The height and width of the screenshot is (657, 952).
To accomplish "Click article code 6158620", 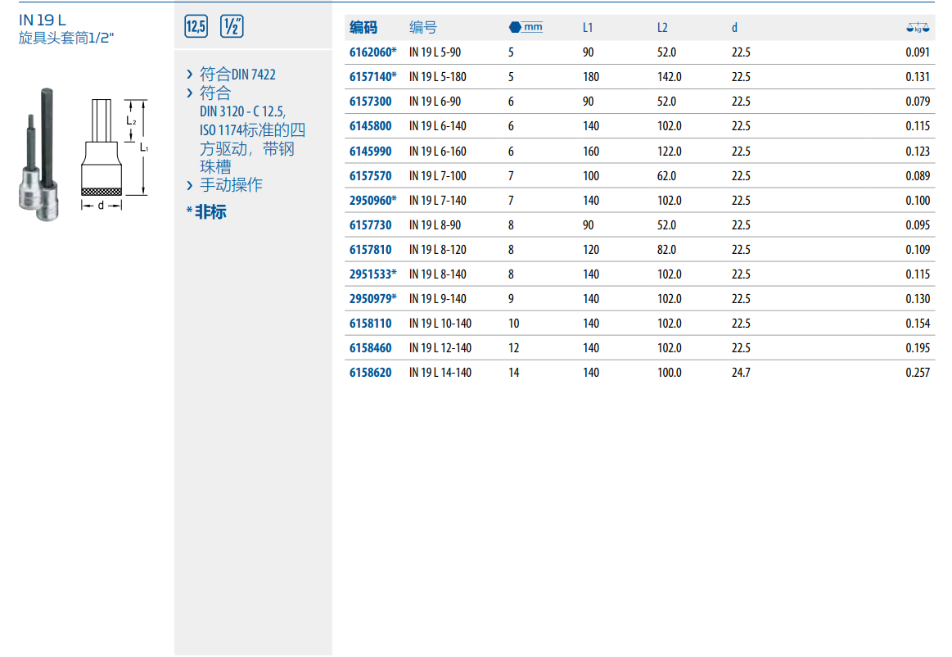I will pyautogui.click(x=370, y=373).
